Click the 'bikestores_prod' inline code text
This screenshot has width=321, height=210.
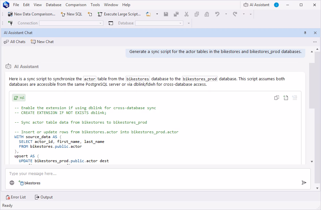pos(200,79)
